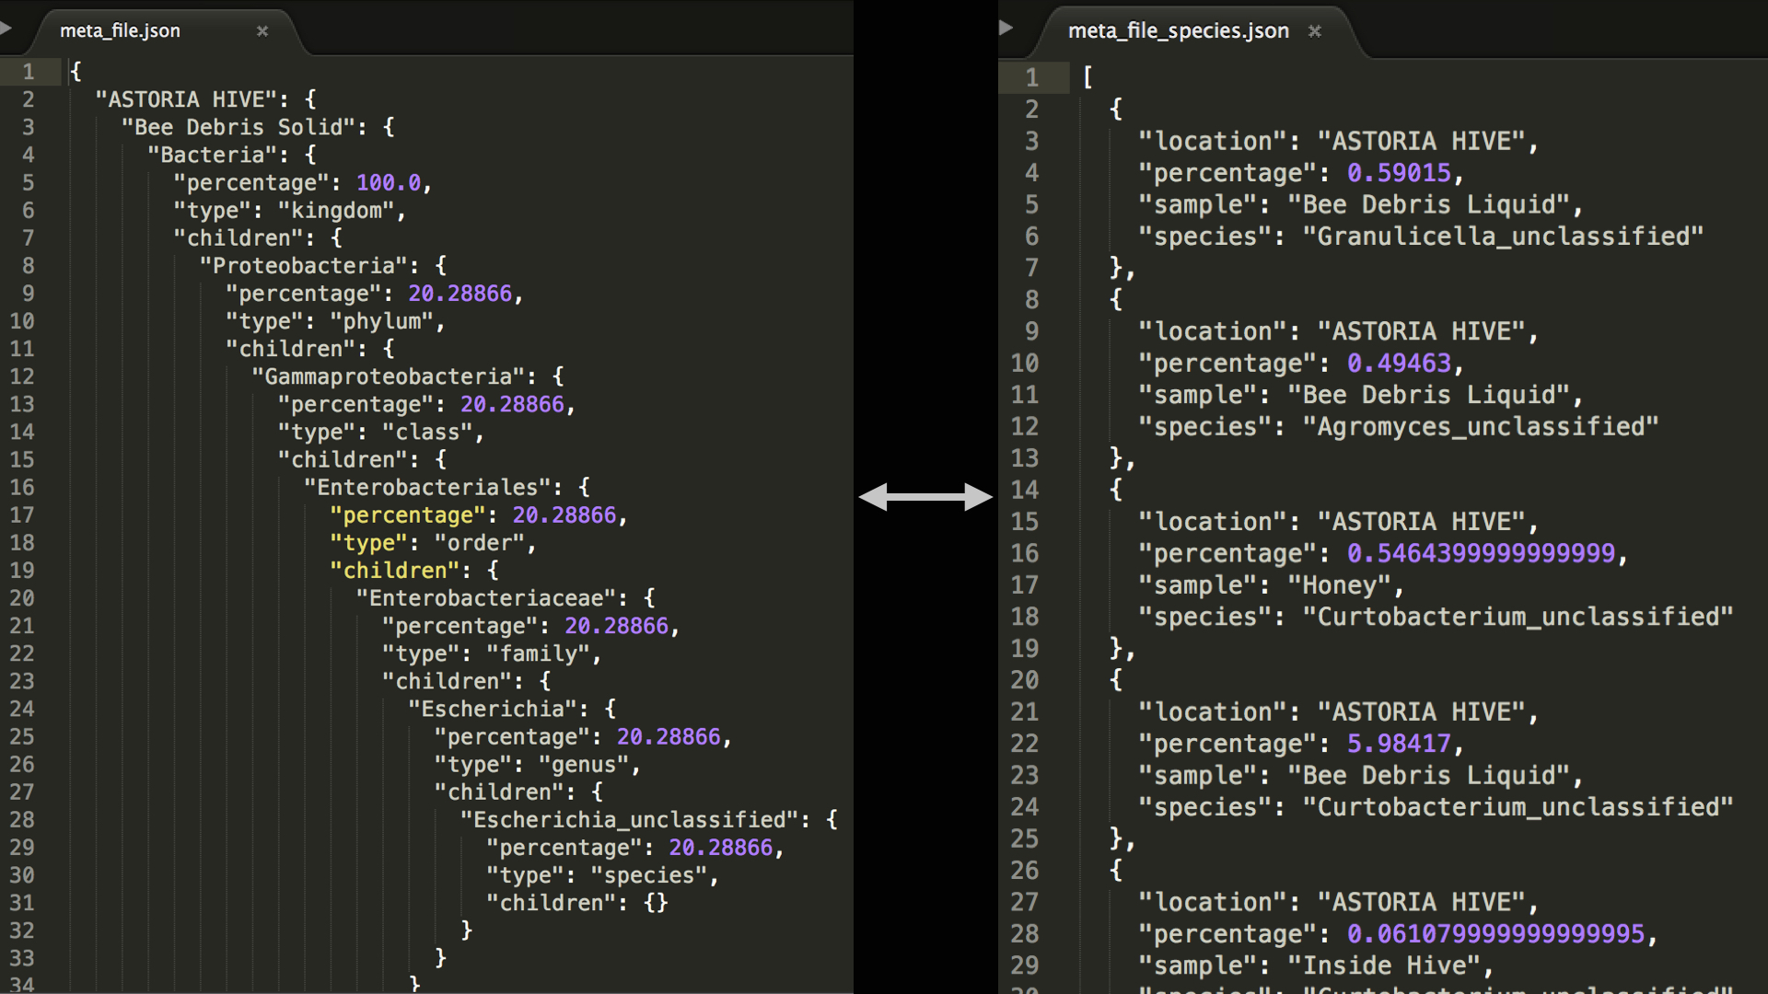Click line number 20 in right editor gutter
Image resolution: width=1768 pixels, height=994 pixels.
(1025, 680)
